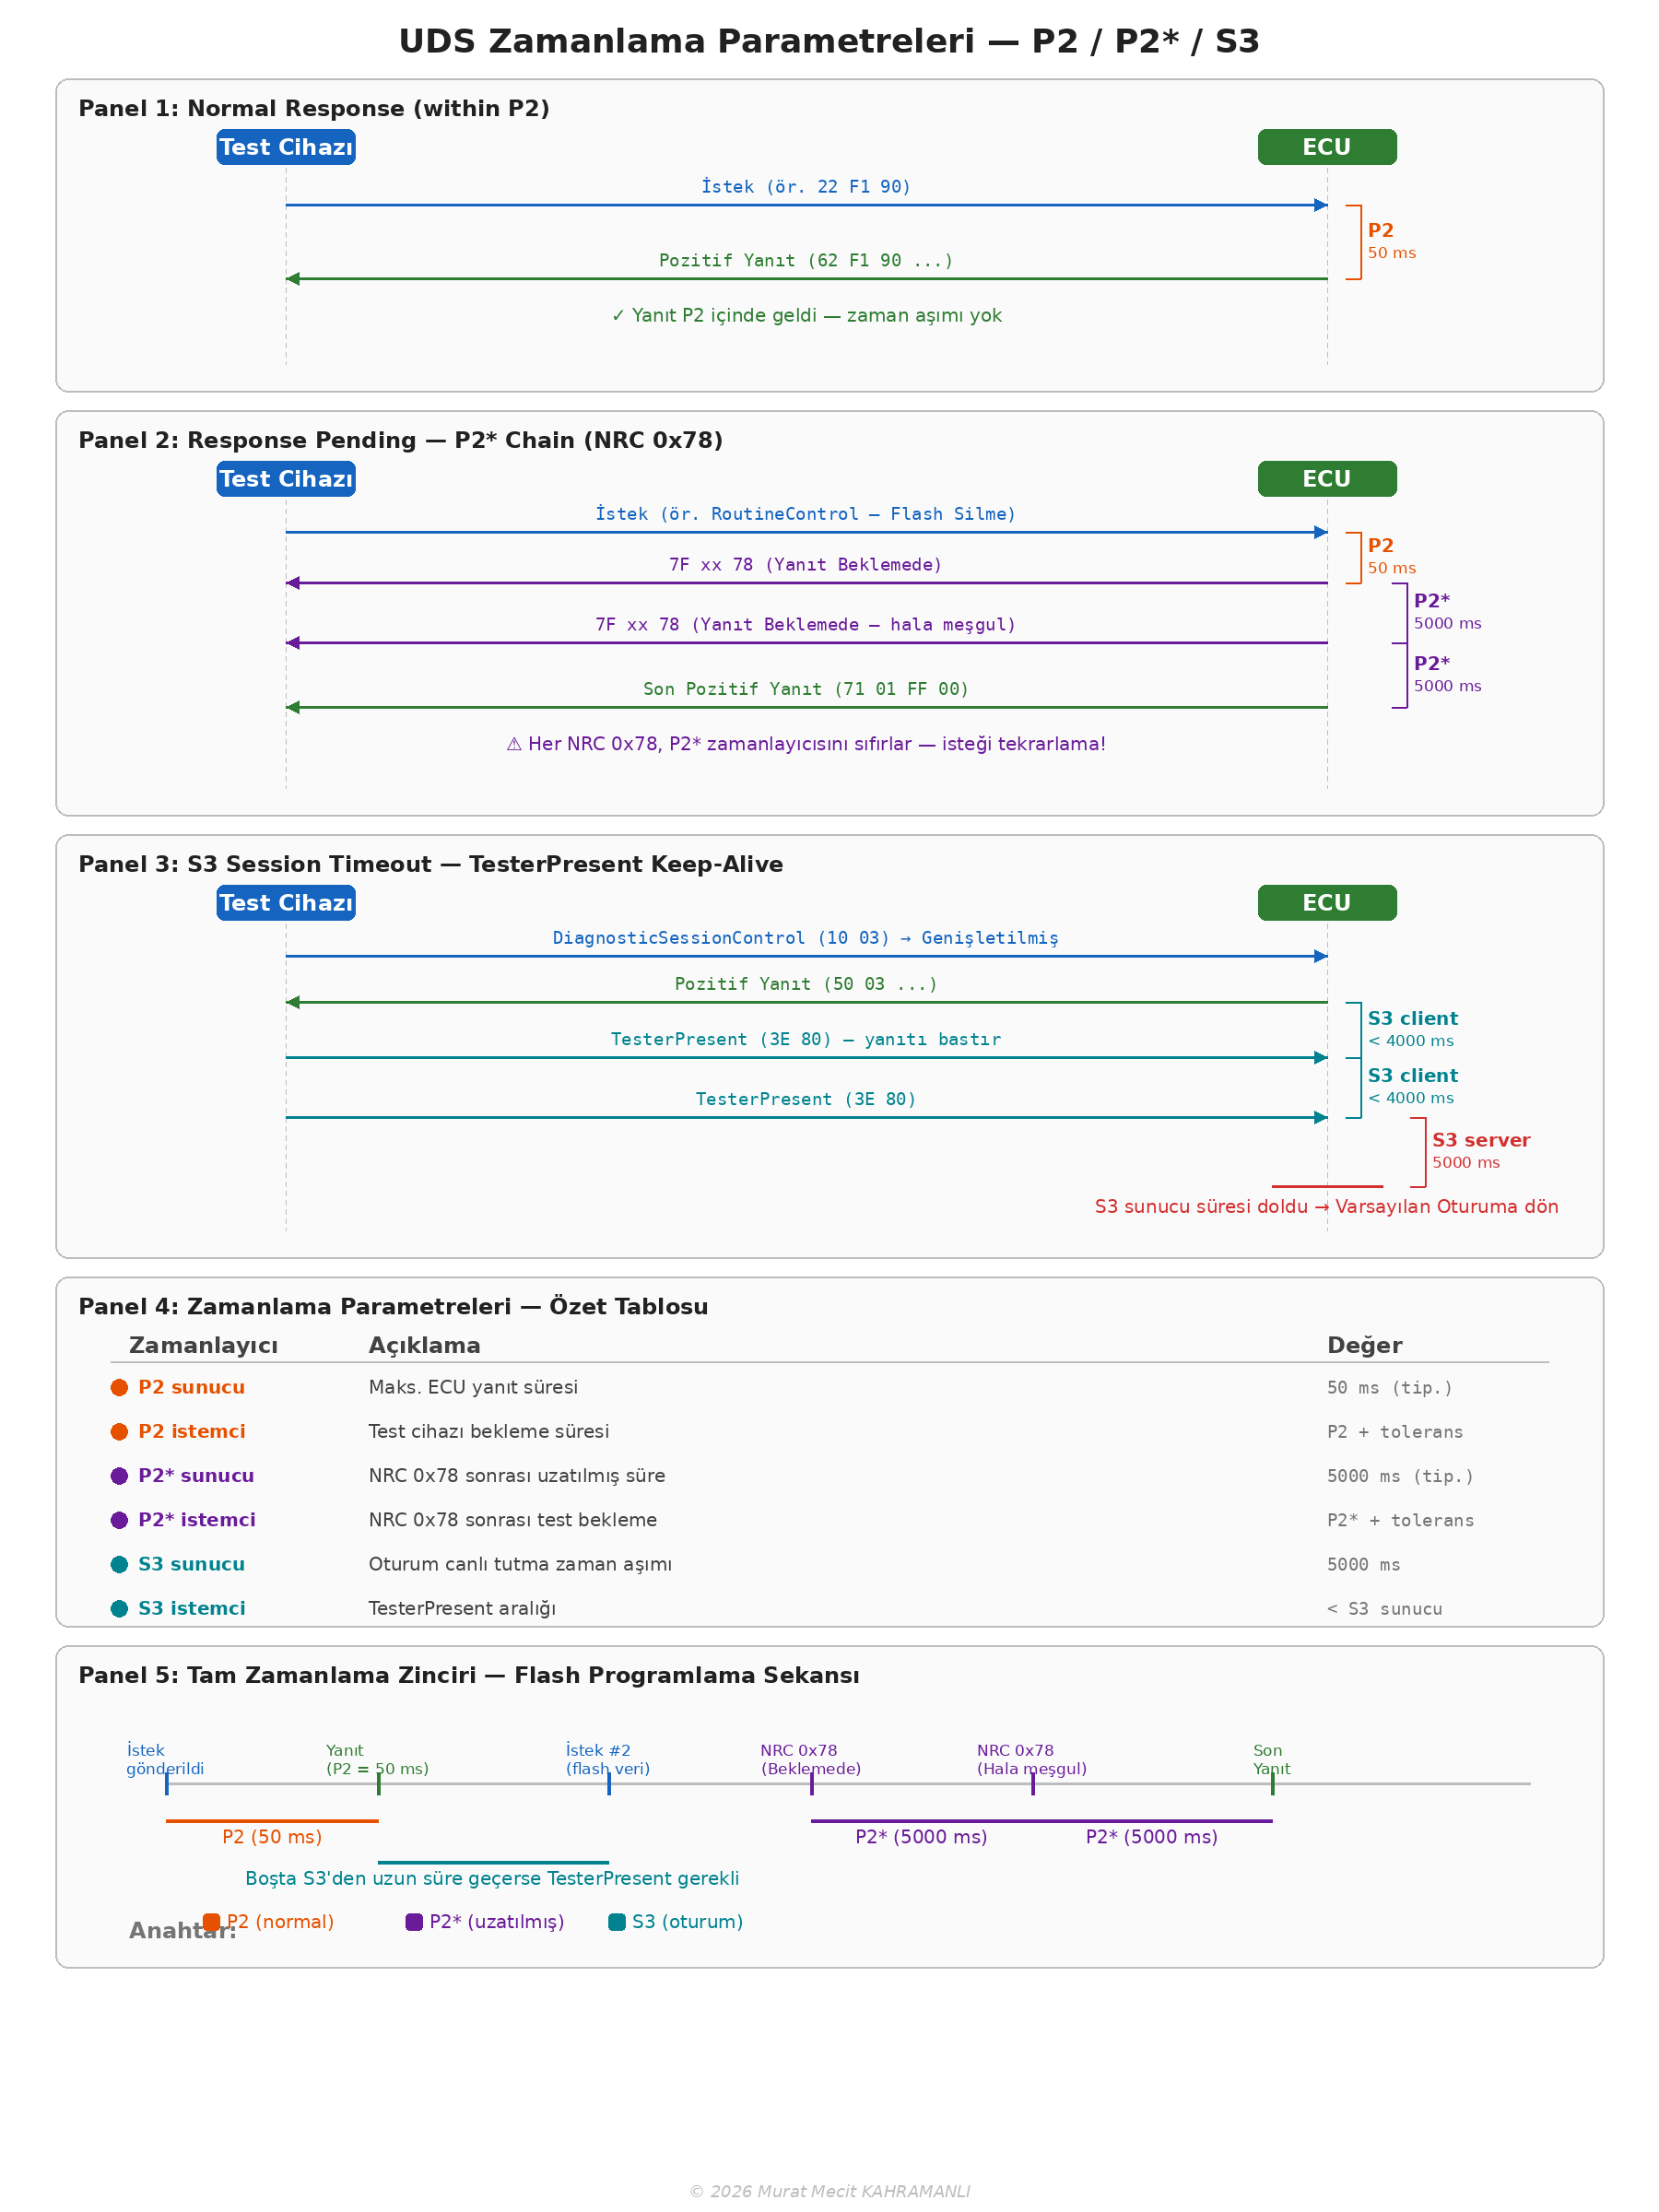Click the Panel 4 Özet Tablosu title
Screen dimensions: 1659x2212
tap(393, 1306)
